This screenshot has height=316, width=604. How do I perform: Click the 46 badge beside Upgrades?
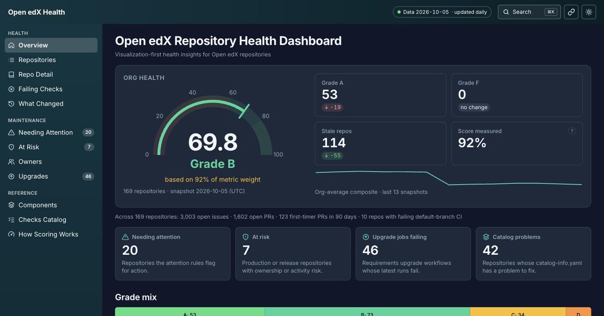(x=88, y=176)
